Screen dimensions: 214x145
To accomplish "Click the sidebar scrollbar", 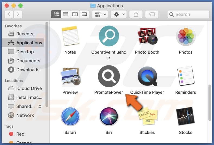I will click(x=47, y=64).
